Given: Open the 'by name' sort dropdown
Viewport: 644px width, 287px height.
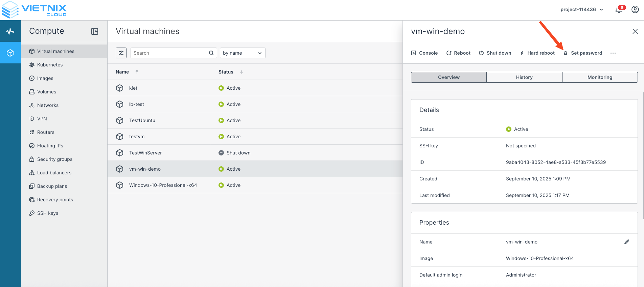Looking at the screenshot, I should (x=243, y=53).
